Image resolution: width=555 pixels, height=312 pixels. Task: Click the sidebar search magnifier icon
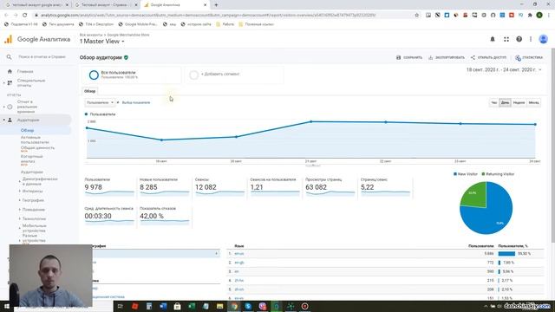pos(9,57)
